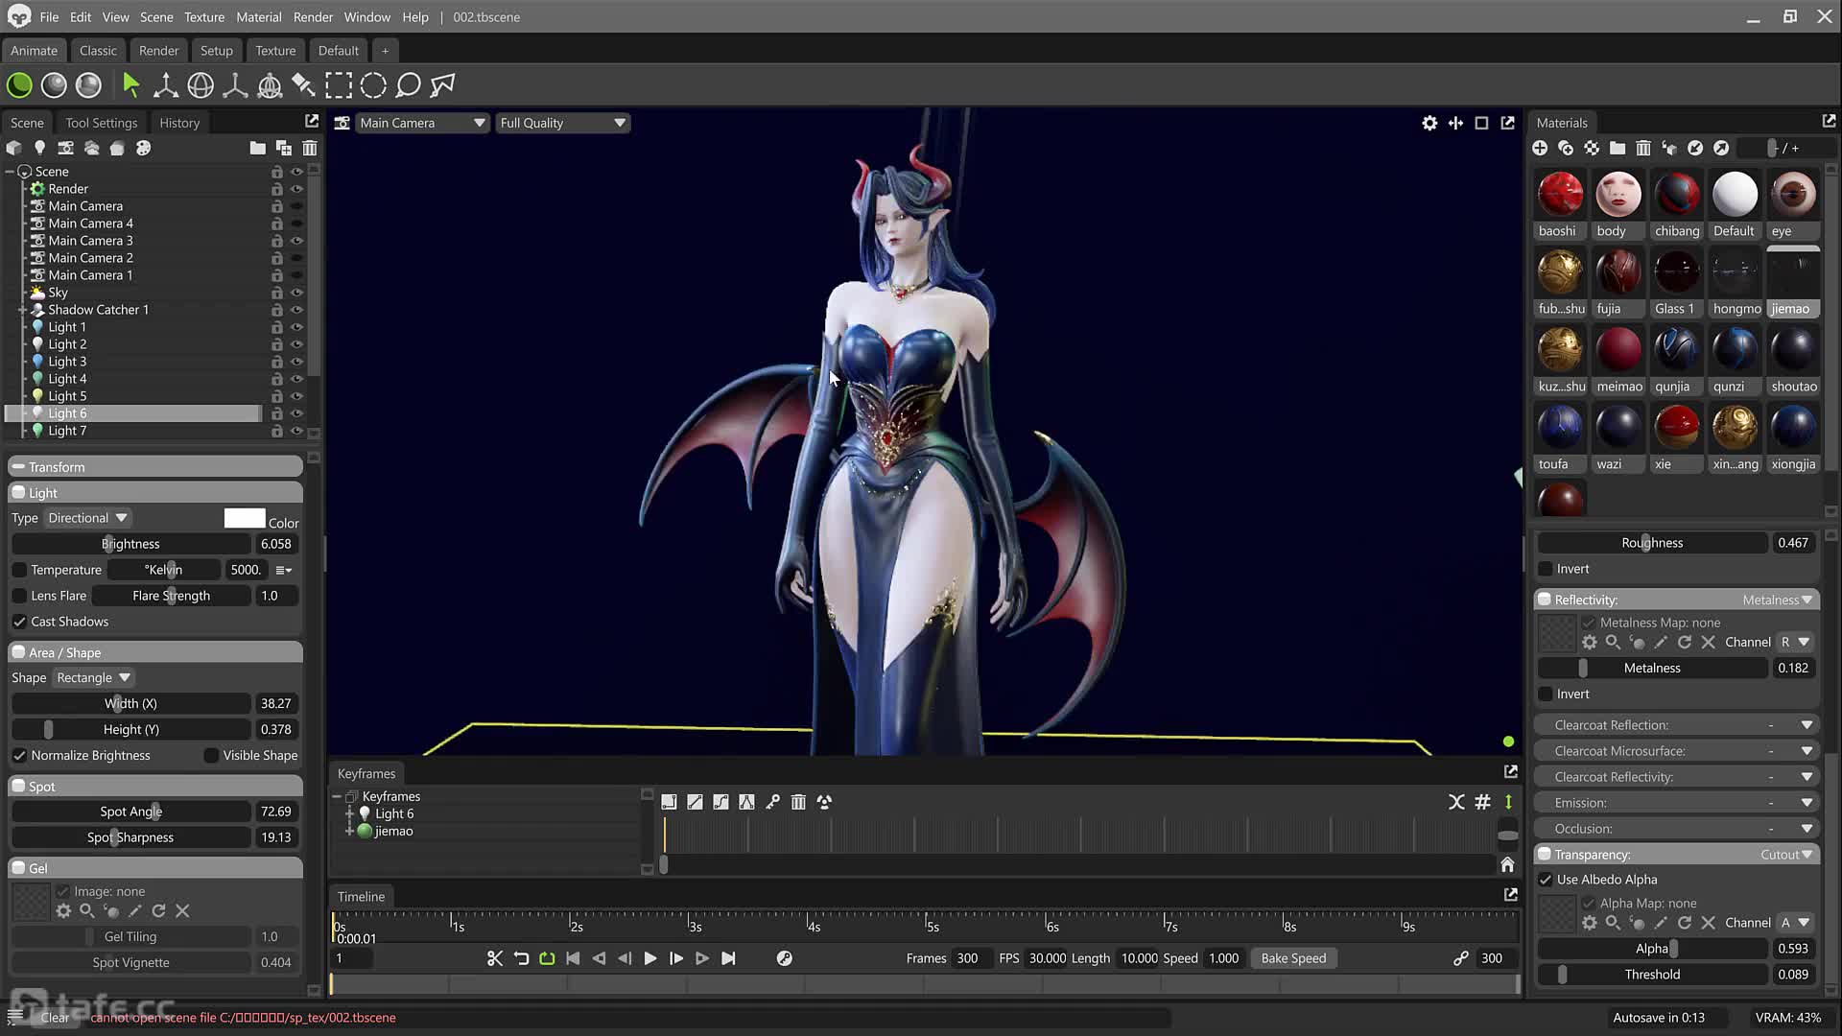Click the delete material trash icon
The height and width of the screenshot is (1036, 1842).
point(1643,148)
